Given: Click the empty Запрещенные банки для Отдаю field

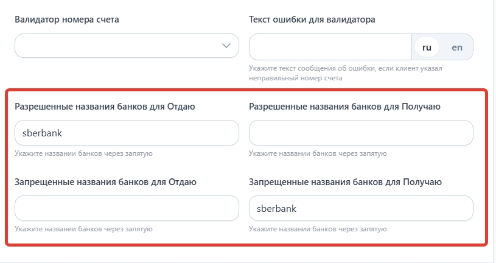Looking at the screenshot, I should coord(127,208).
